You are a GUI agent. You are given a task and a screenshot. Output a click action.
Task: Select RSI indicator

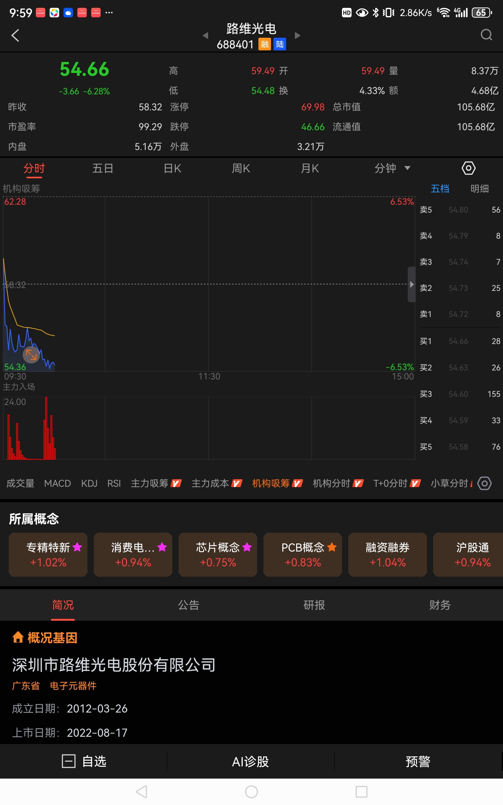[114, 483]
